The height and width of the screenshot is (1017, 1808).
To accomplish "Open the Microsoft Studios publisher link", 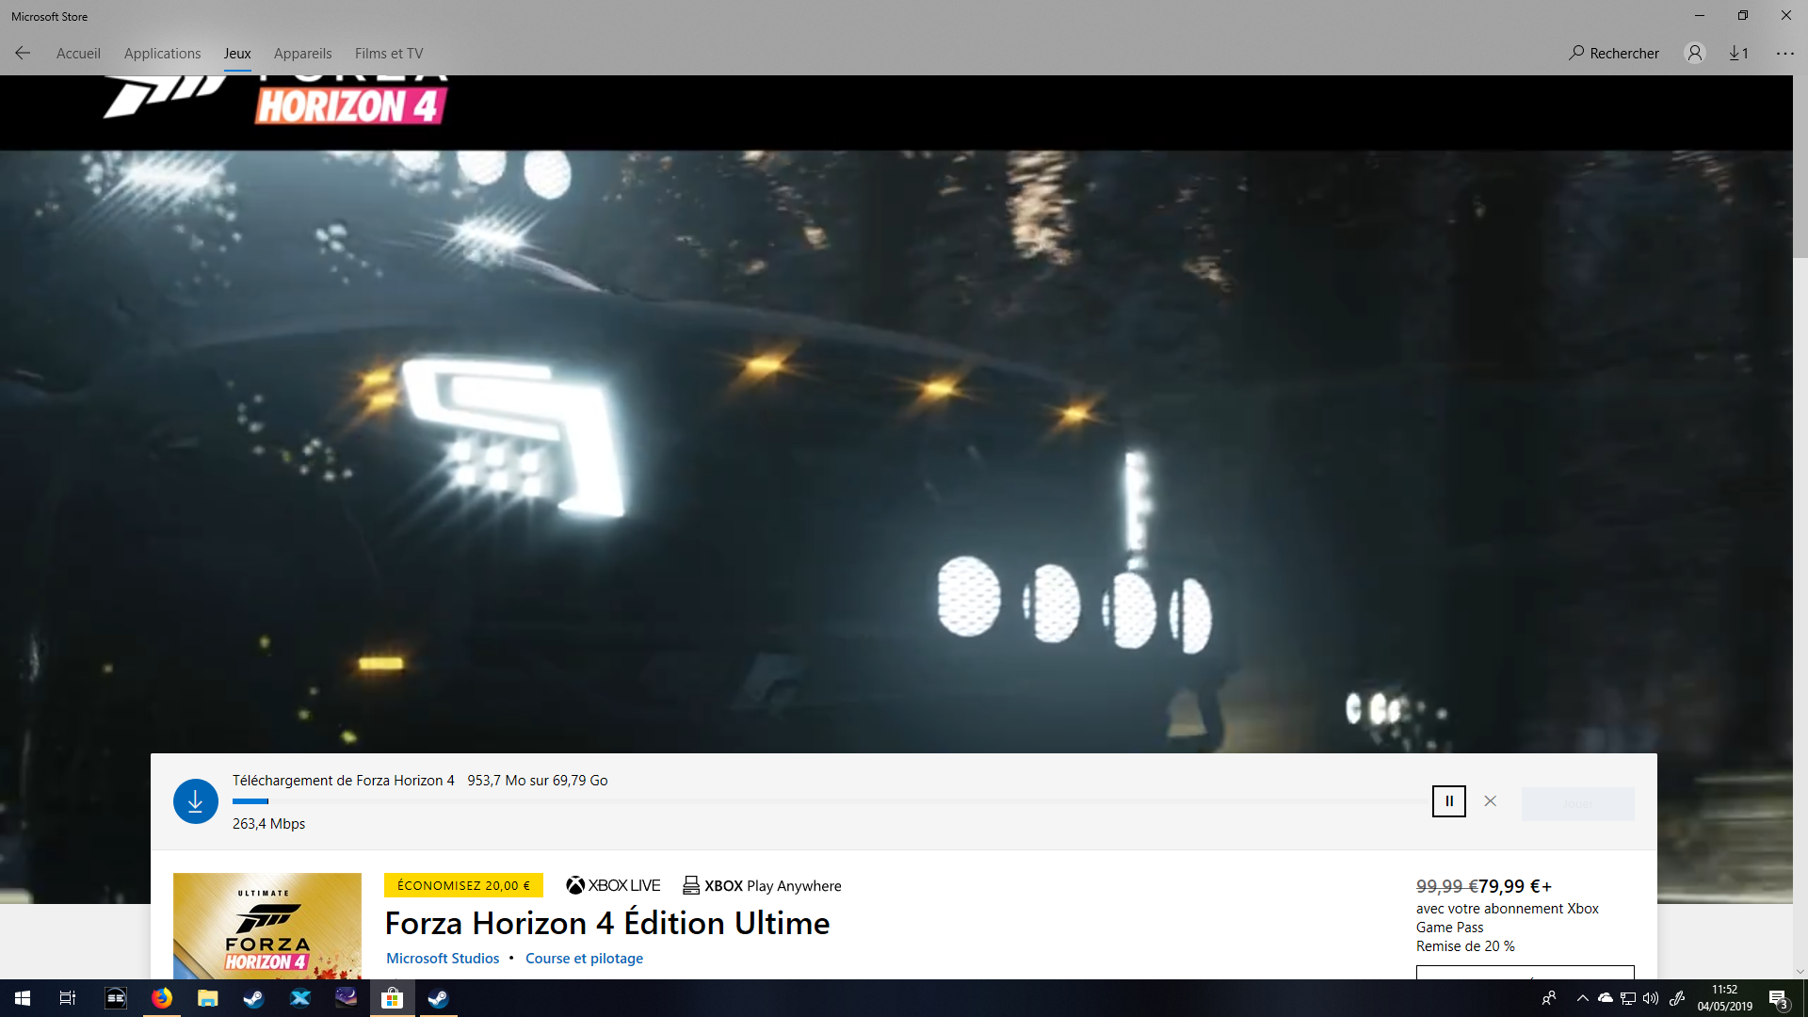I will [443, 958].
